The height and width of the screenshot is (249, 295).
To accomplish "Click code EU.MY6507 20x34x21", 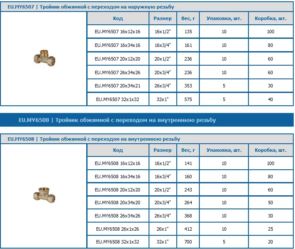I will [x=117, y=86].
